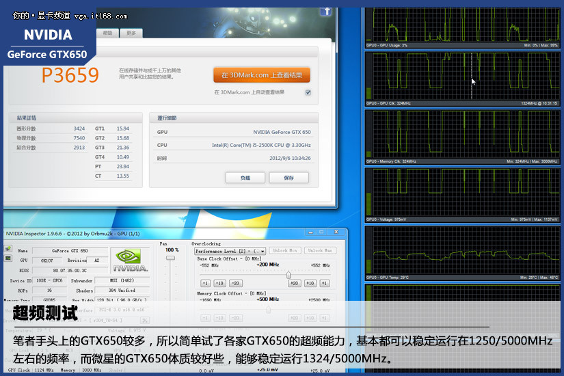Click the physics score 7540
Viewport: 564px width, 376px height.
point(79,138)
